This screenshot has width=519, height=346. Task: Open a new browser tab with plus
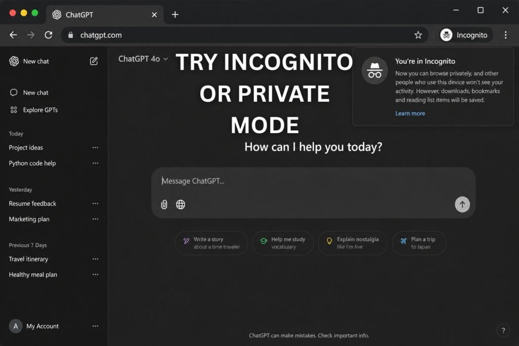(175, 15)
